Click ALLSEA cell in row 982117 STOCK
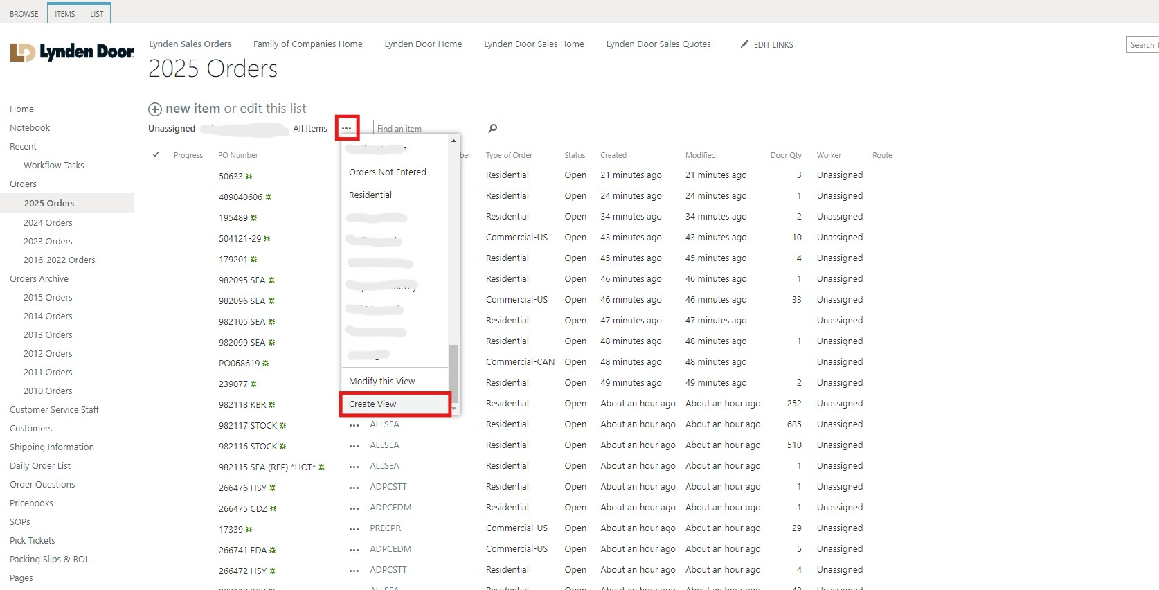Viewport: 1159px width, 590px height. point(384,424)
